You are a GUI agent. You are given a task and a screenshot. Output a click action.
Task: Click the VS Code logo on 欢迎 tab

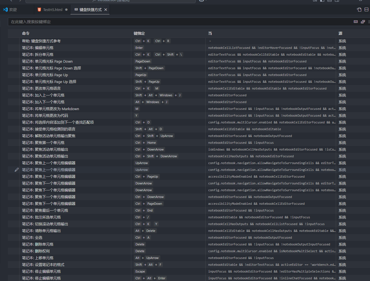pyautogui.click(x=5, y=10)
